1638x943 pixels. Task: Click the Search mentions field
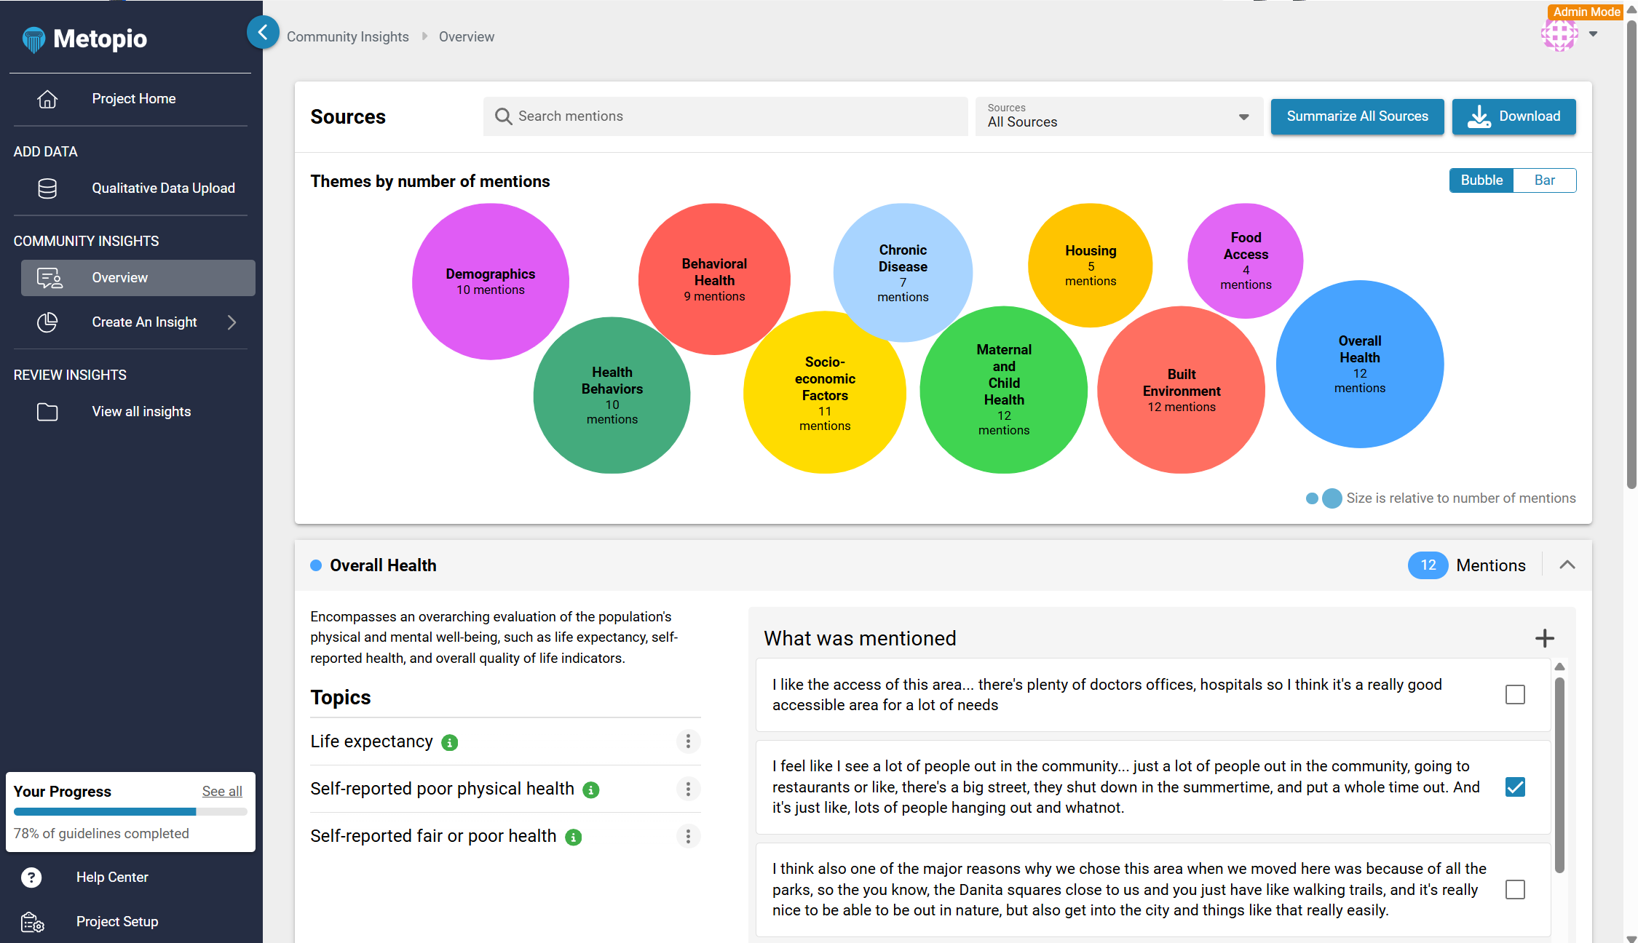click(725, 116)
